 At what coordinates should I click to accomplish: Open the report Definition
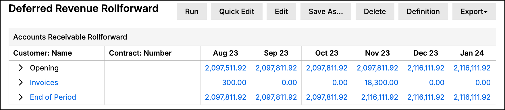423,12
